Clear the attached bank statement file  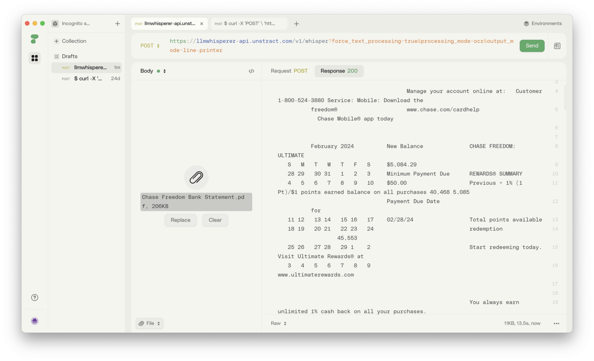[x=215, y=220]
